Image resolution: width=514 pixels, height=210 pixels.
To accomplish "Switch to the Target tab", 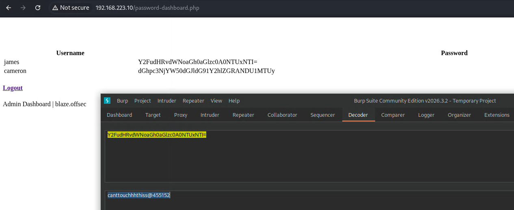I will [153, 115].
